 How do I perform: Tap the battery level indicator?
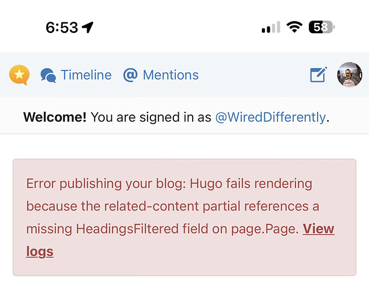point(321,27)
